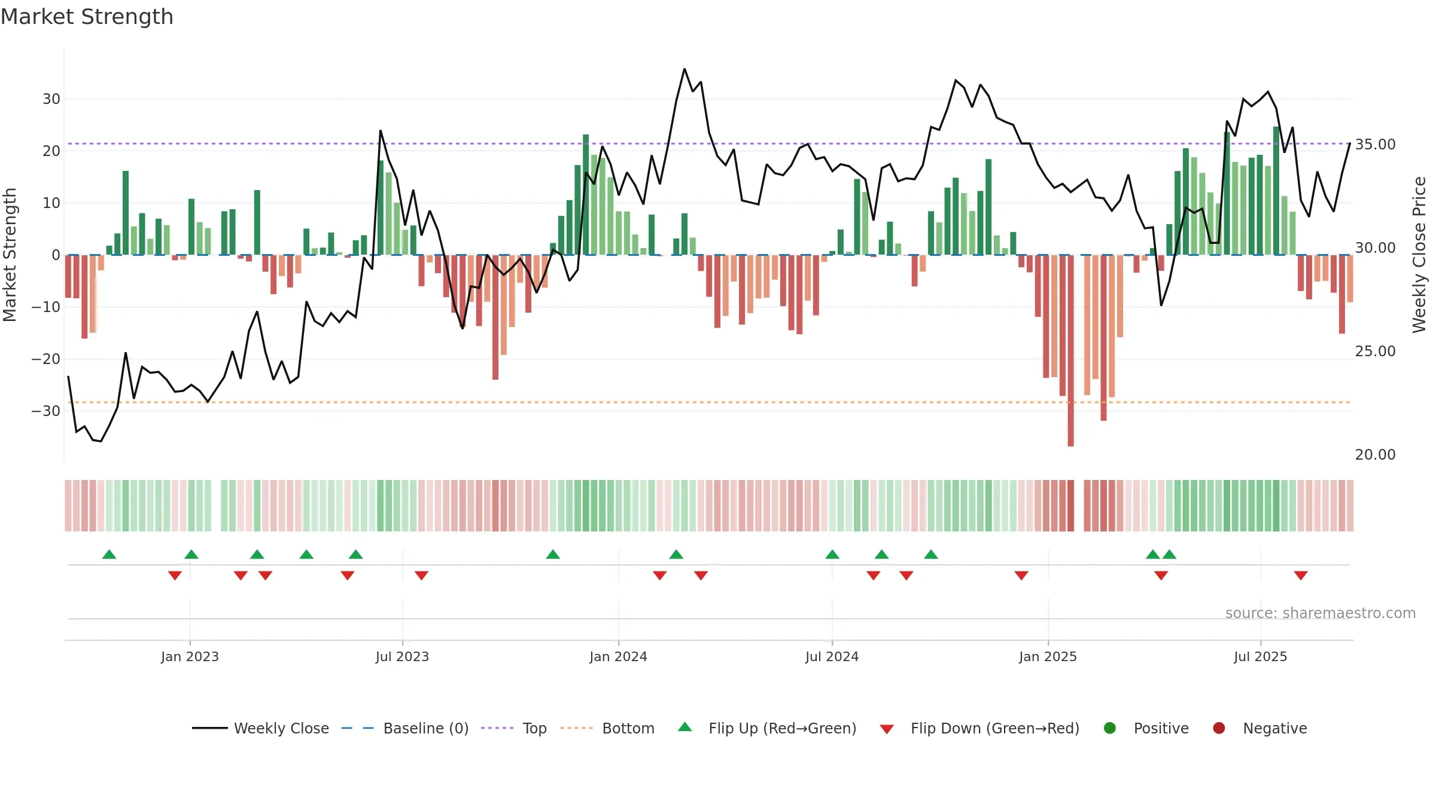Toggle the Negative legend entry

pos(1259,728)
